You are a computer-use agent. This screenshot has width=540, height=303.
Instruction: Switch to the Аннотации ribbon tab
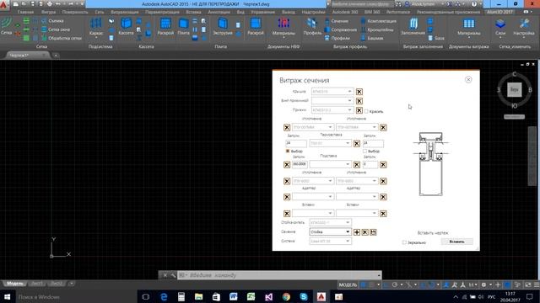219,12
